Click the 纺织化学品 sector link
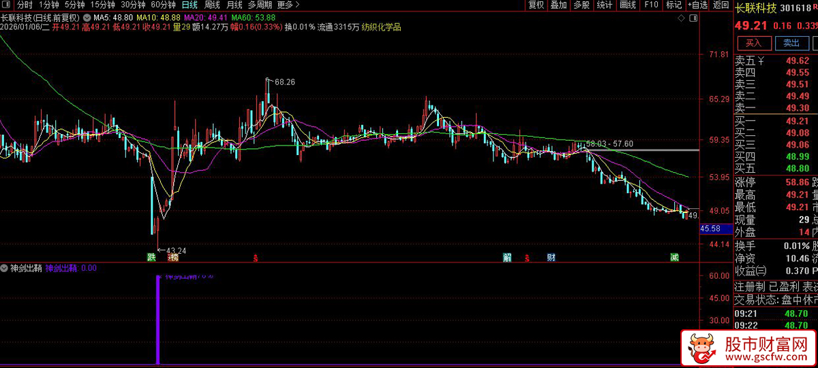 [x=382, y=27]
